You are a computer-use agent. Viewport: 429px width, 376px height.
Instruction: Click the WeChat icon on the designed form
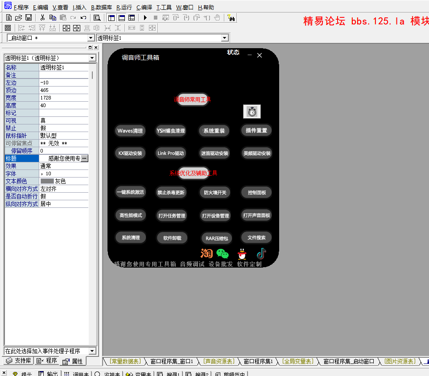[x=222, y=253]
